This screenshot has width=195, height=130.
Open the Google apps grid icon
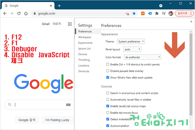tap(70, 24)
